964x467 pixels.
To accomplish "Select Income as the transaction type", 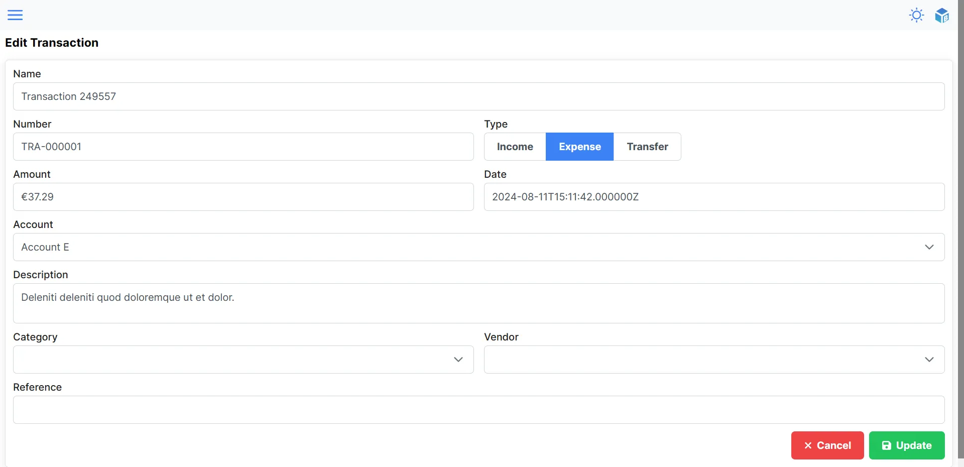I will coord(515,147).
